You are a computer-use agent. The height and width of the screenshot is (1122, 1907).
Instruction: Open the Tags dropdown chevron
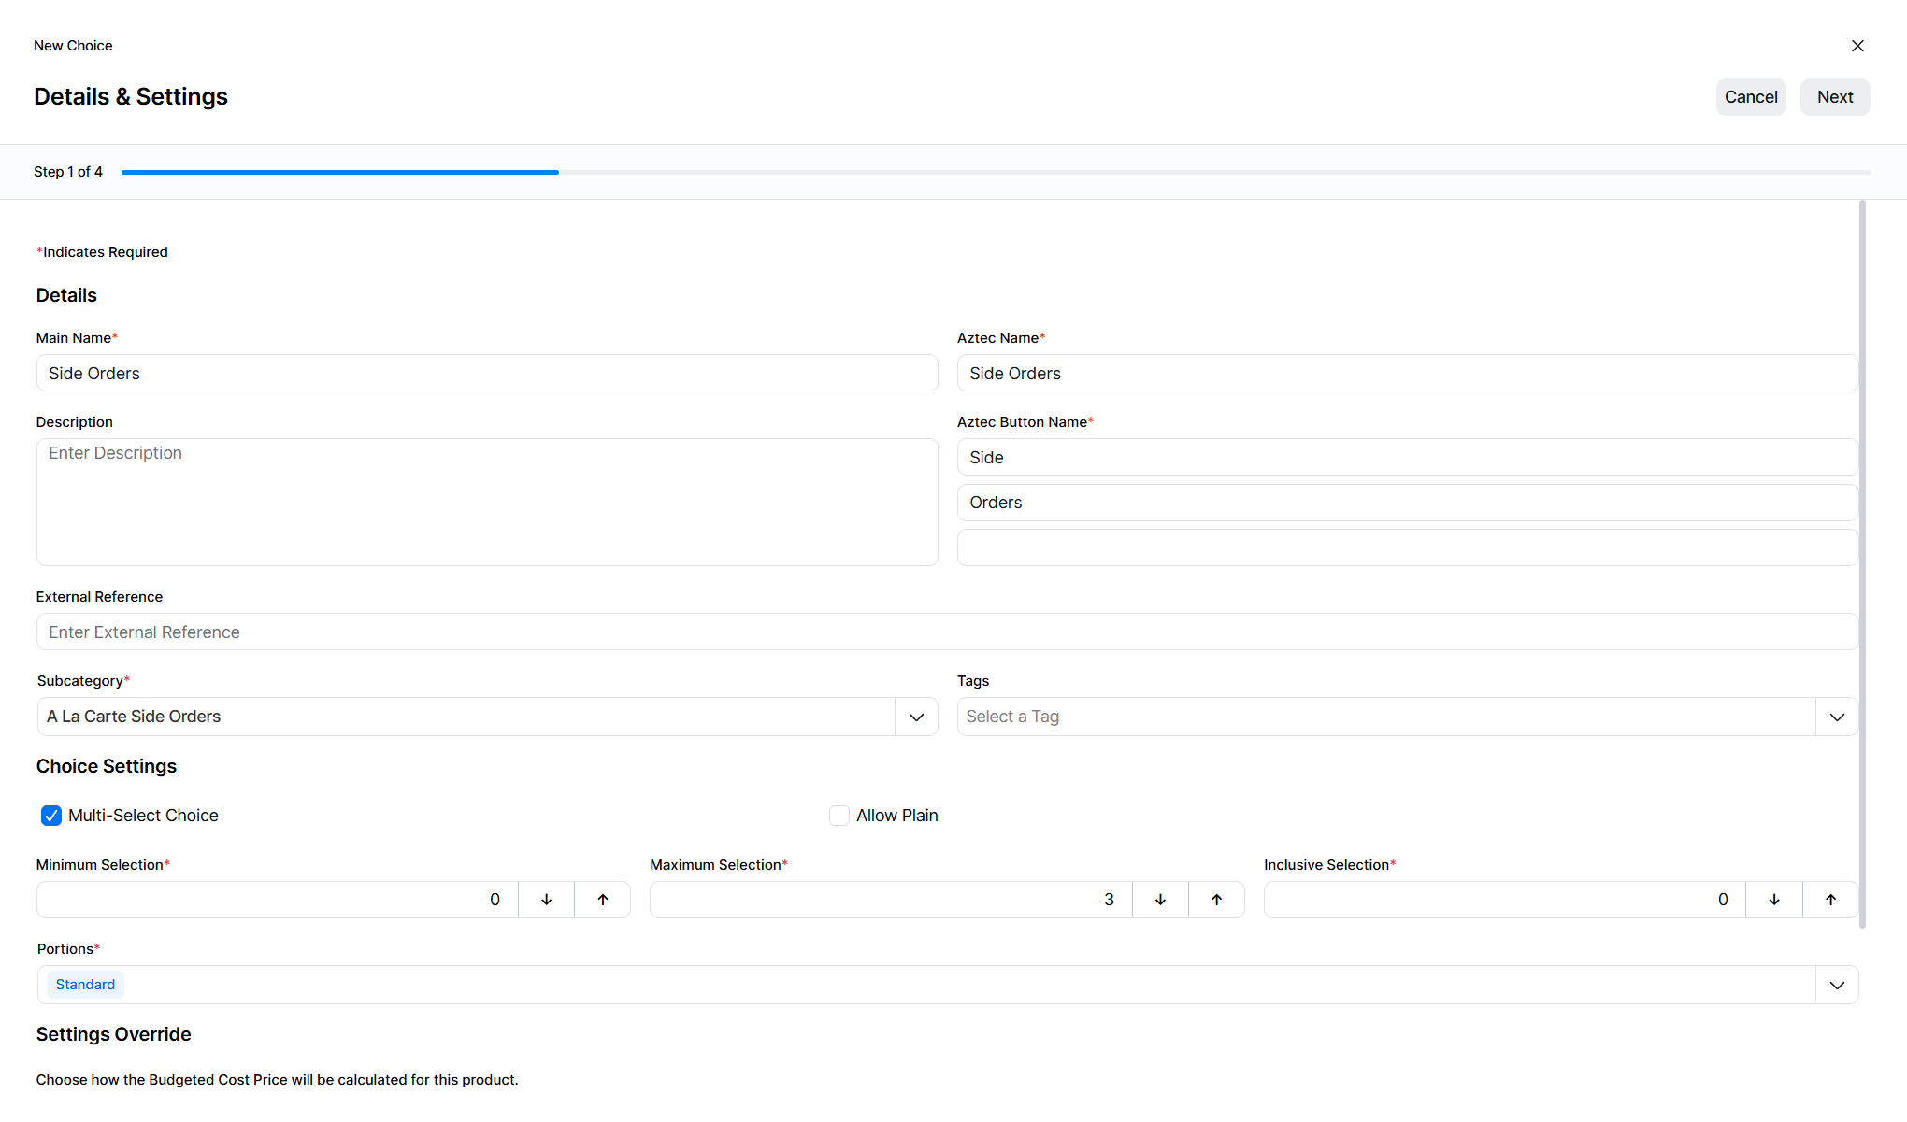click(x=1837, y=717)
